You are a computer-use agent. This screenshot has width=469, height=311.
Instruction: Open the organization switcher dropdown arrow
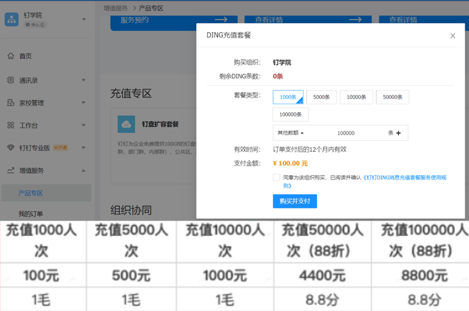(84, 19)
